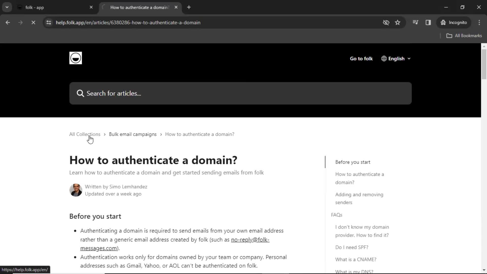Open I don't know my domain provider FAQ

pyautogui.click(x=362, y=231)
